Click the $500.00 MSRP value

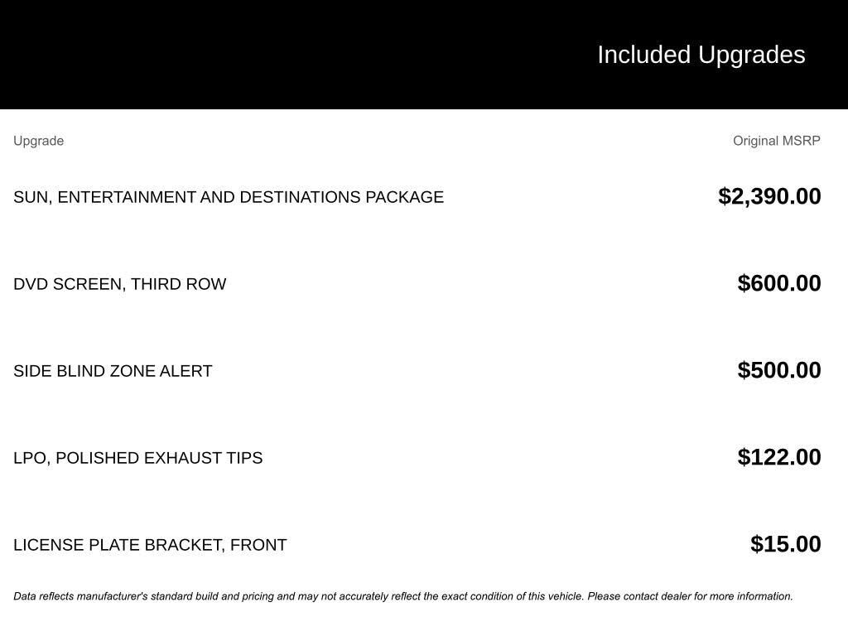(779, 370)
